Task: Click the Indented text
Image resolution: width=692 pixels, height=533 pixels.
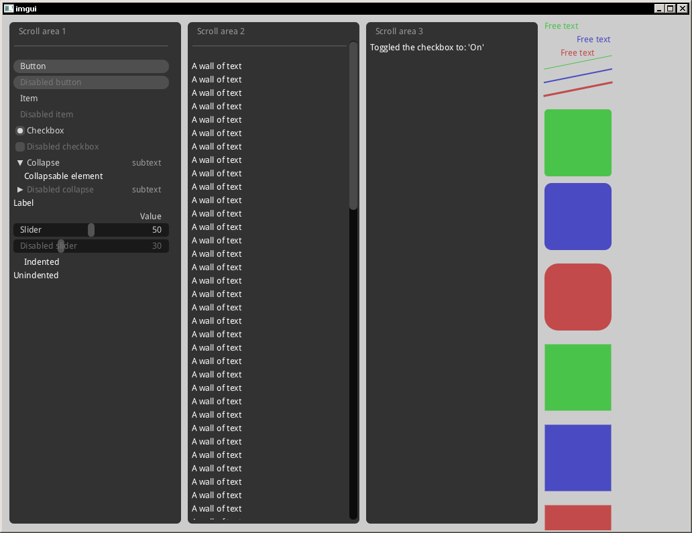Action: tap(42, 262)
